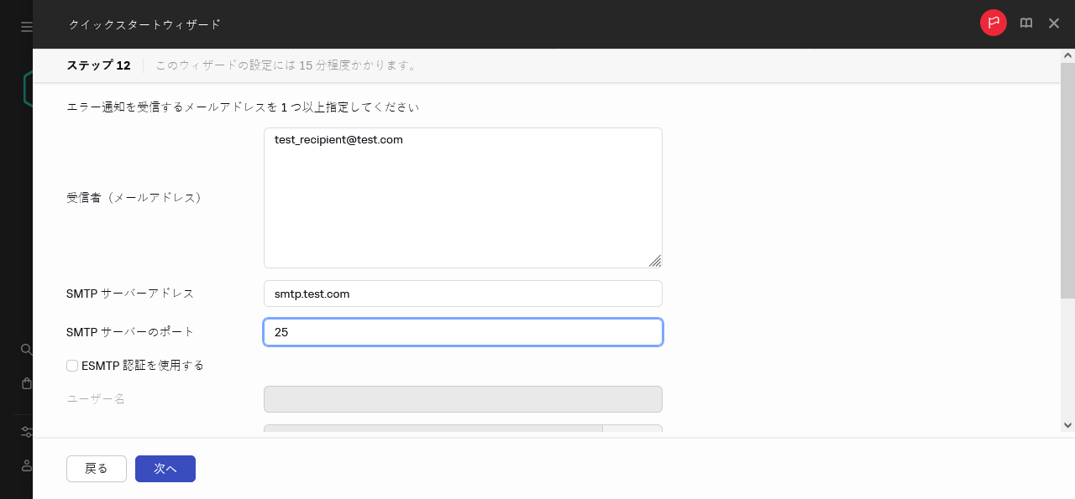Close the Quick Start Wizard
Screen dimensions: 1075x499
coord(1054,23)
